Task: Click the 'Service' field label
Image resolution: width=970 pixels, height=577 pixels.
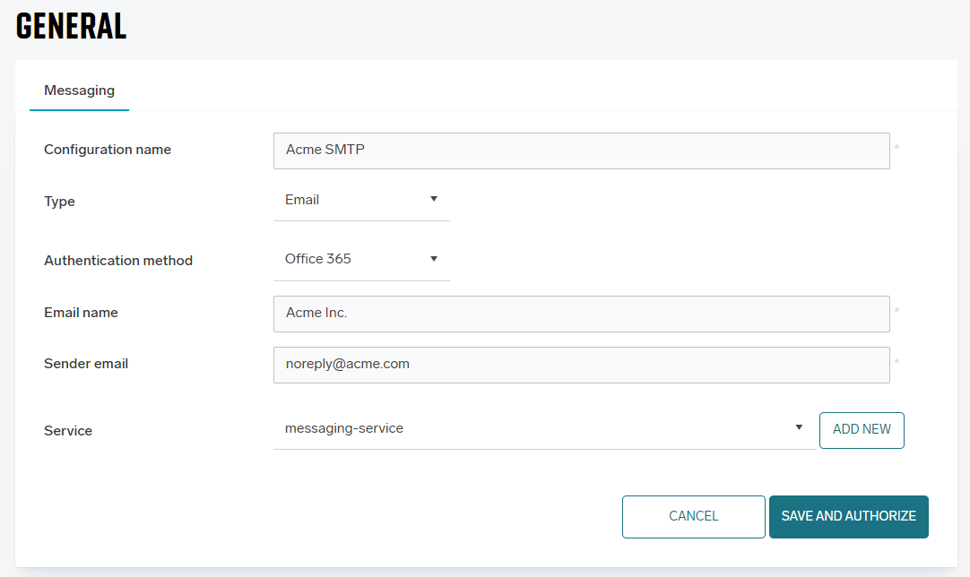Action: tap(68, 431)
